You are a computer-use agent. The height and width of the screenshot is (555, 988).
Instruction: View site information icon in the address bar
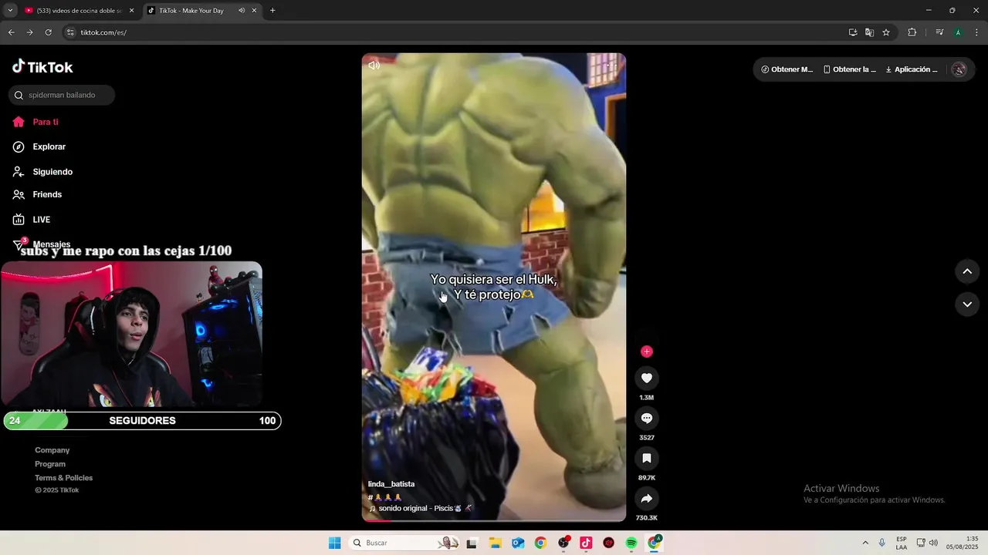(x=70, y=32)
